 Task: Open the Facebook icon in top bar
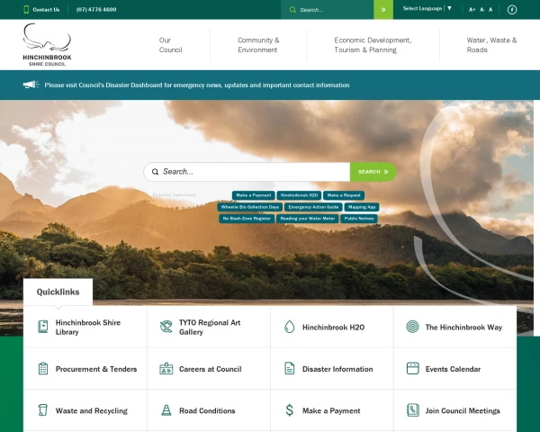[512, 10]
